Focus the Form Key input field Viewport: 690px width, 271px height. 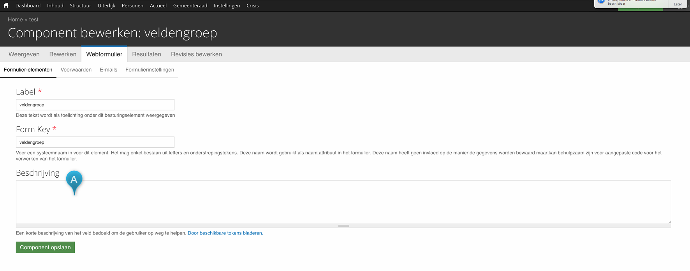pos(95,142)
